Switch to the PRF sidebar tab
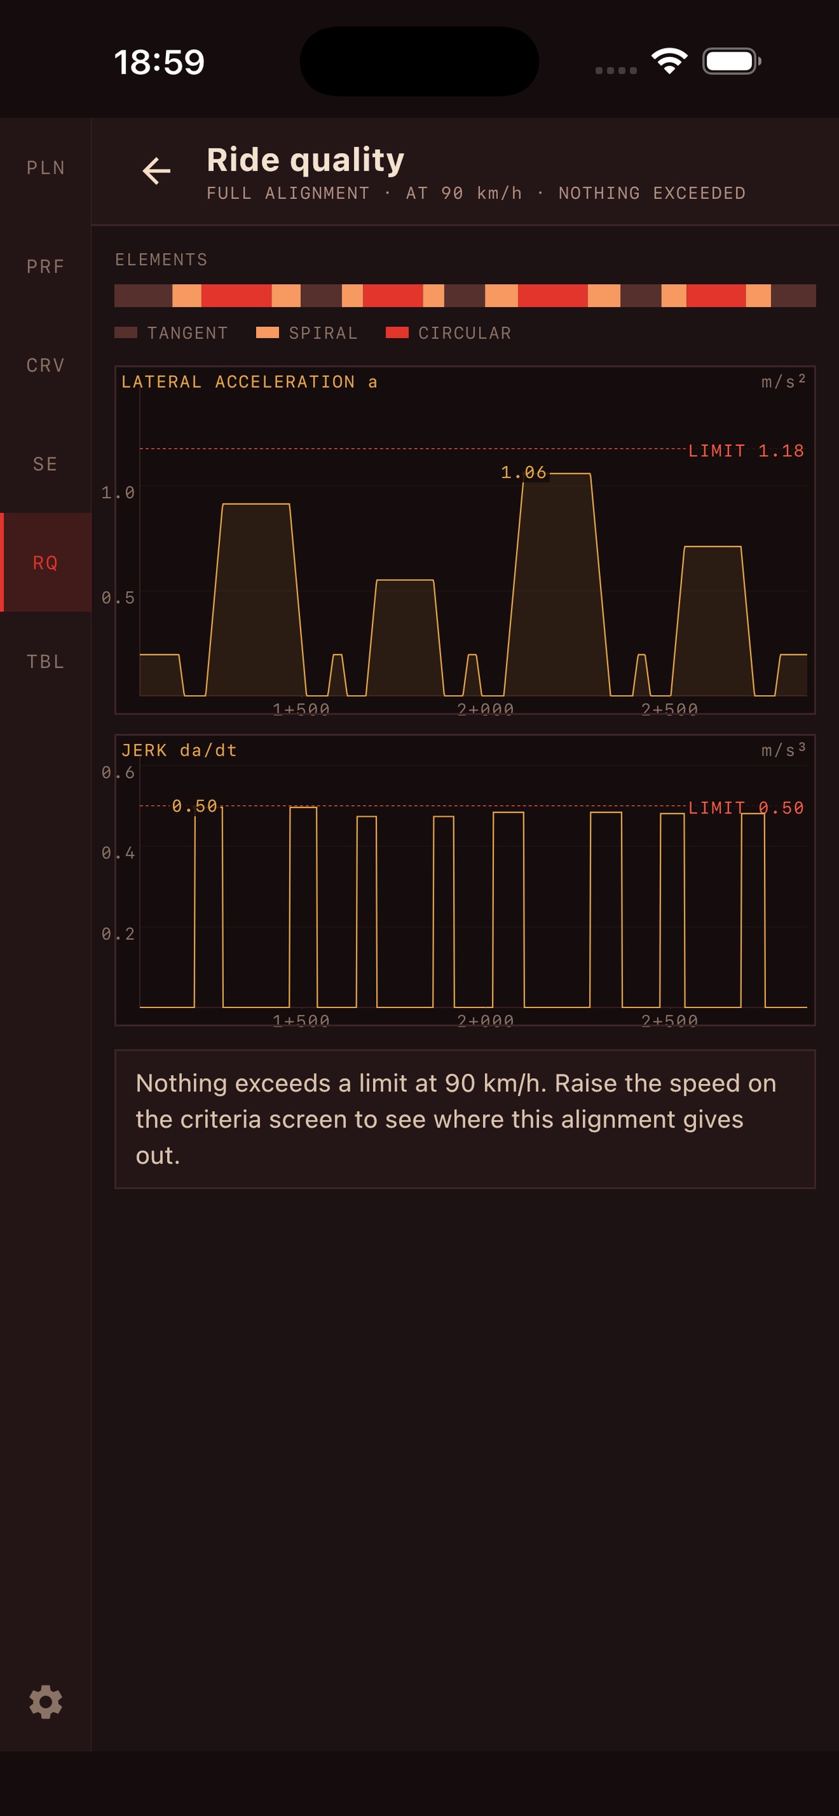 pyautogui.click(x=46, y=267)
